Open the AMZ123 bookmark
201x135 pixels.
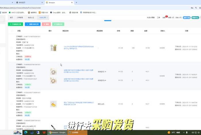(x=17, y=13)
